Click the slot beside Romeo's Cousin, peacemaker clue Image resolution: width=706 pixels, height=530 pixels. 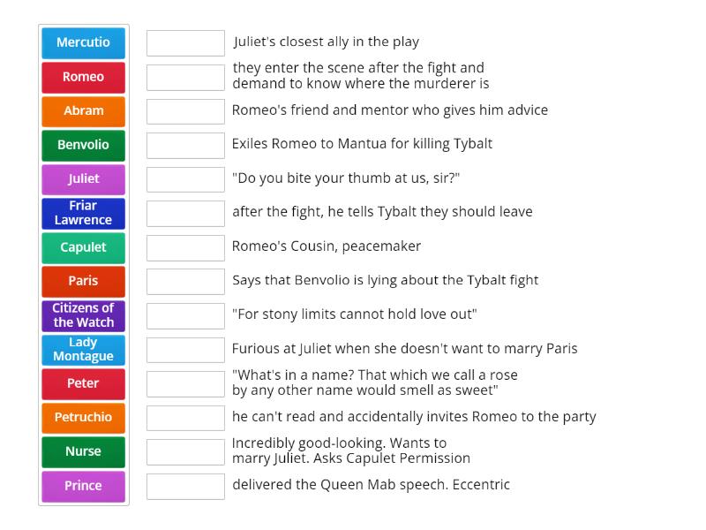pyautogui.click(x=185, y=247)
